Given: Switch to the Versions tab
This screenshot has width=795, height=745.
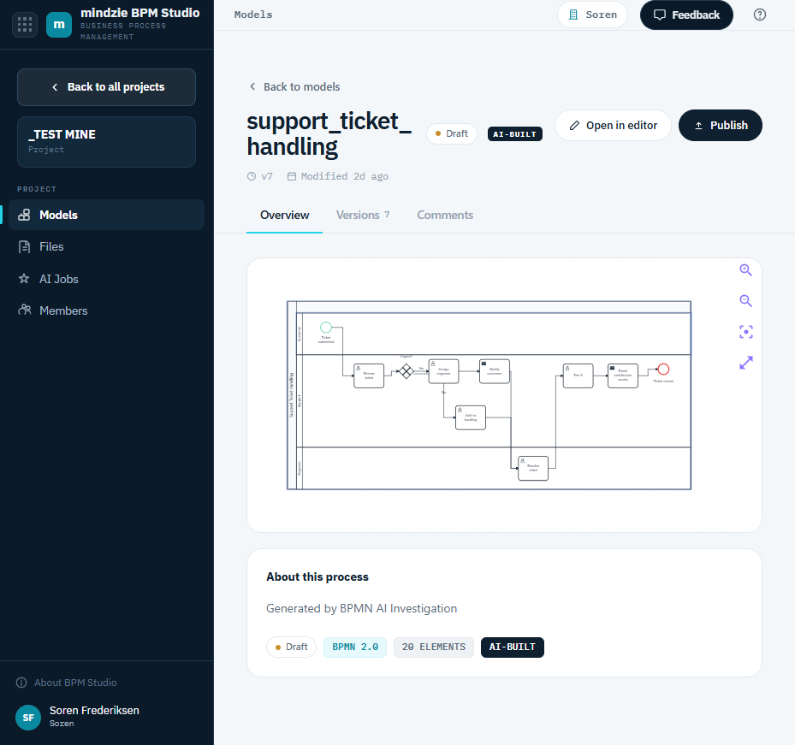Looking at the screenshot, I should [363, 215].
